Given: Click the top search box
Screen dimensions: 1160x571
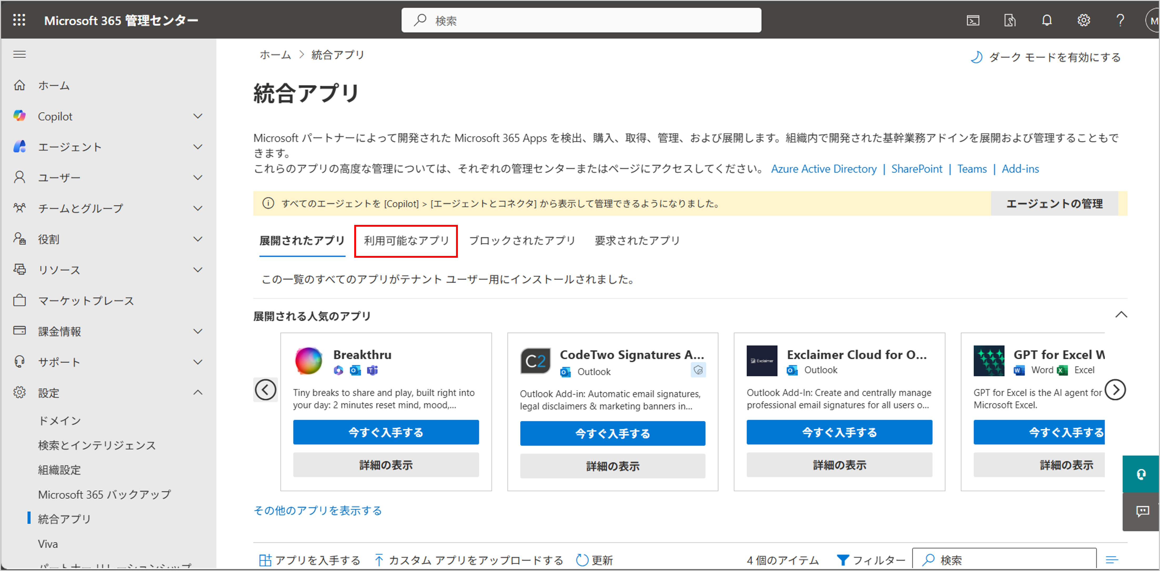Looking at the screenshot, I should pyautogui.click(x=581, y=21).
